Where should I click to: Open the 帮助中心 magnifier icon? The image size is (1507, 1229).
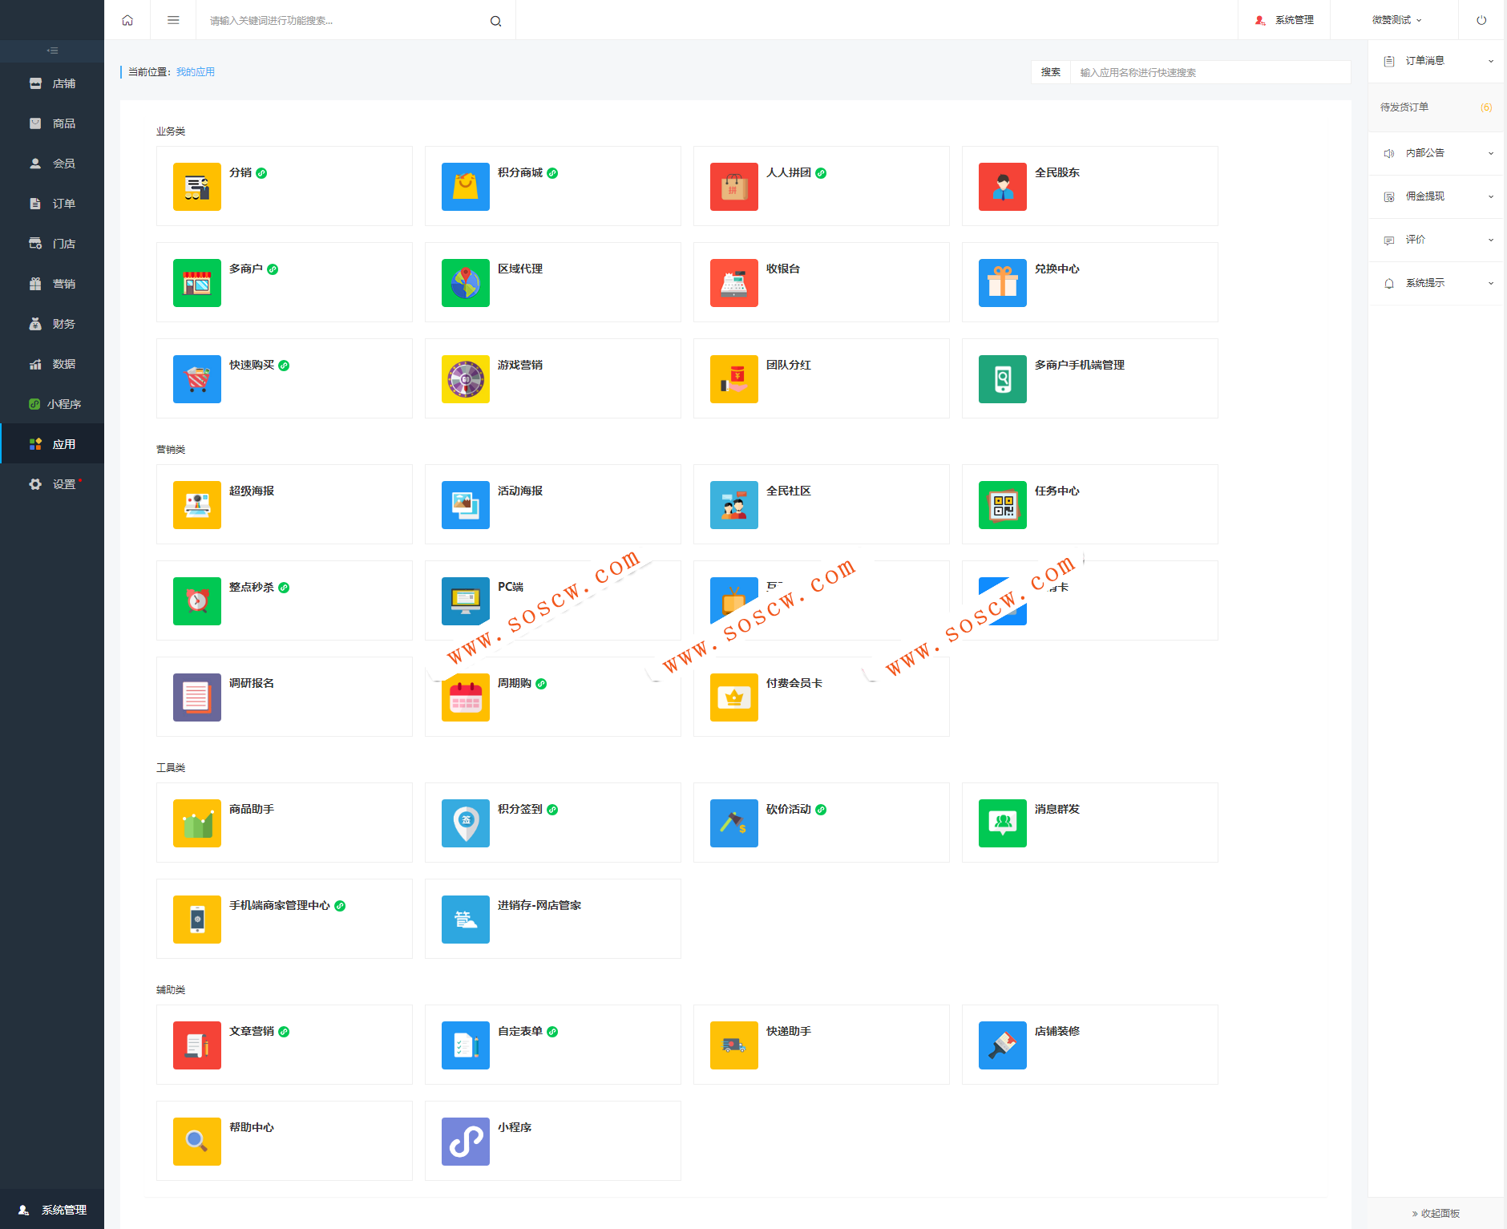pyautogui.click(x=196, y=1142)
